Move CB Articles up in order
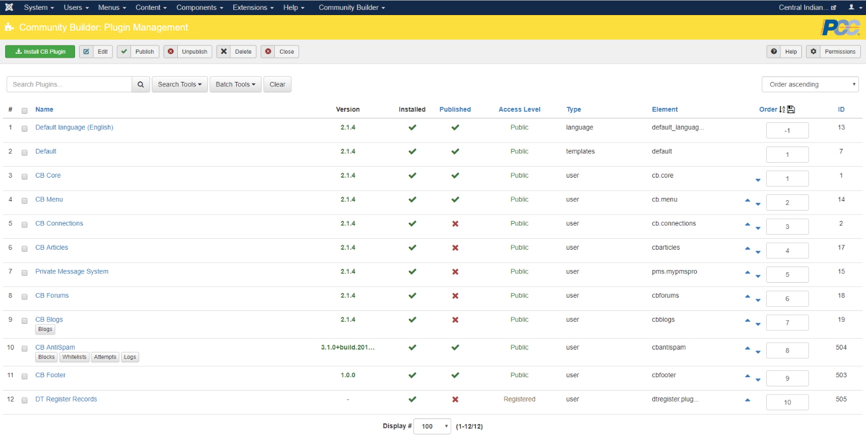The height and width of the screenshot is (439, 866). pos(748,249)
